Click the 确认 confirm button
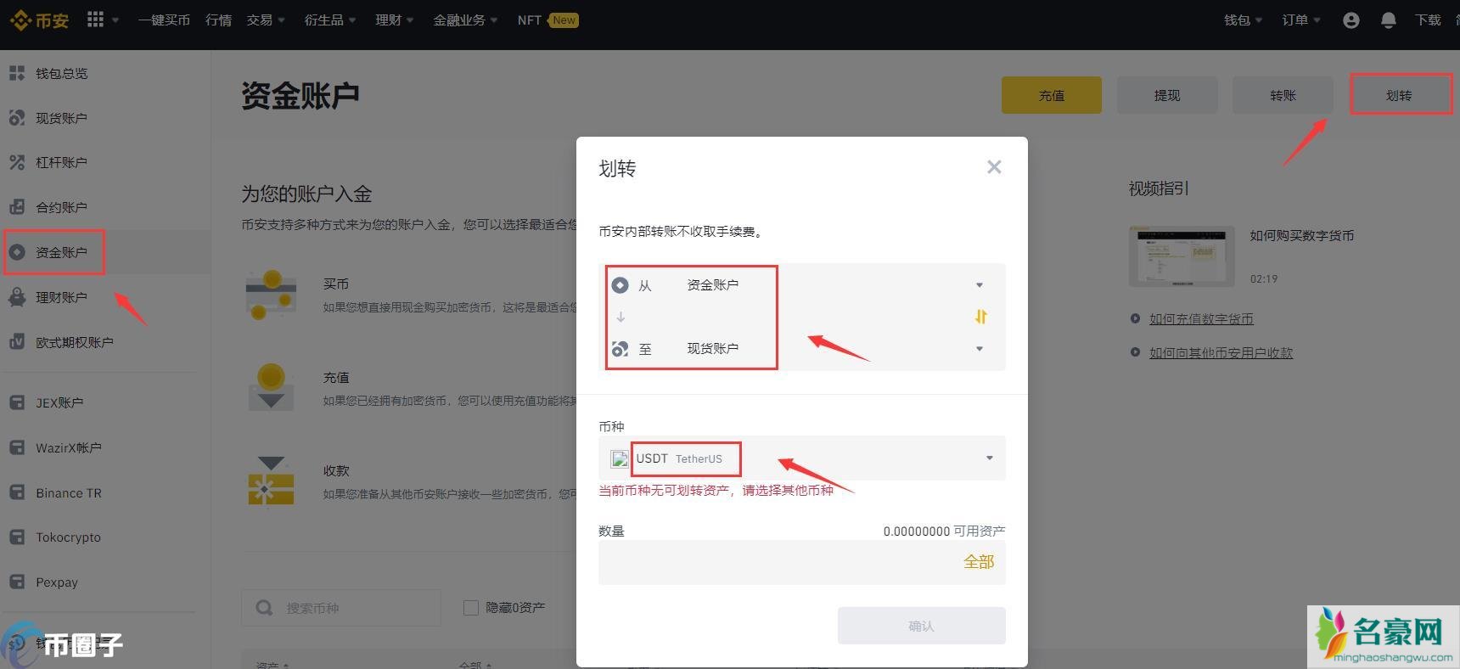 click(x=922, y=626)
